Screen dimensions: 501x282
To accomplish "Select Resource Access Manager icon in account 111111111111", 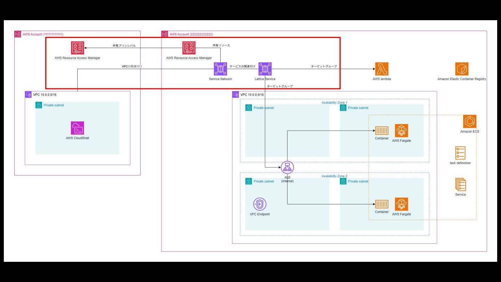I will click(78, 48).
